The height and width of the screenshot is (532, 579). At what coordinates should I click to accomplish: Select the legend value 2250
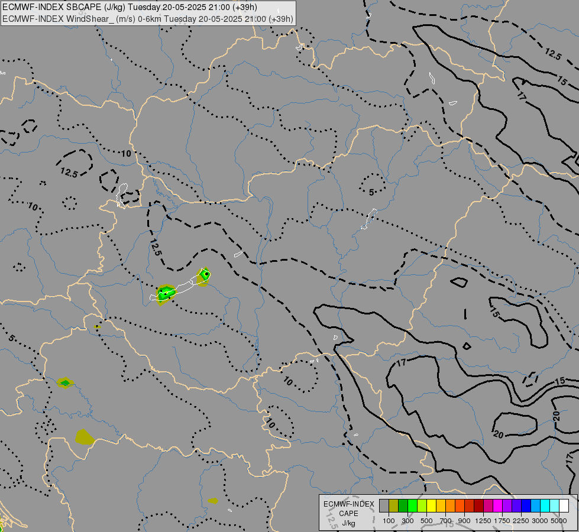coord(521,521)
